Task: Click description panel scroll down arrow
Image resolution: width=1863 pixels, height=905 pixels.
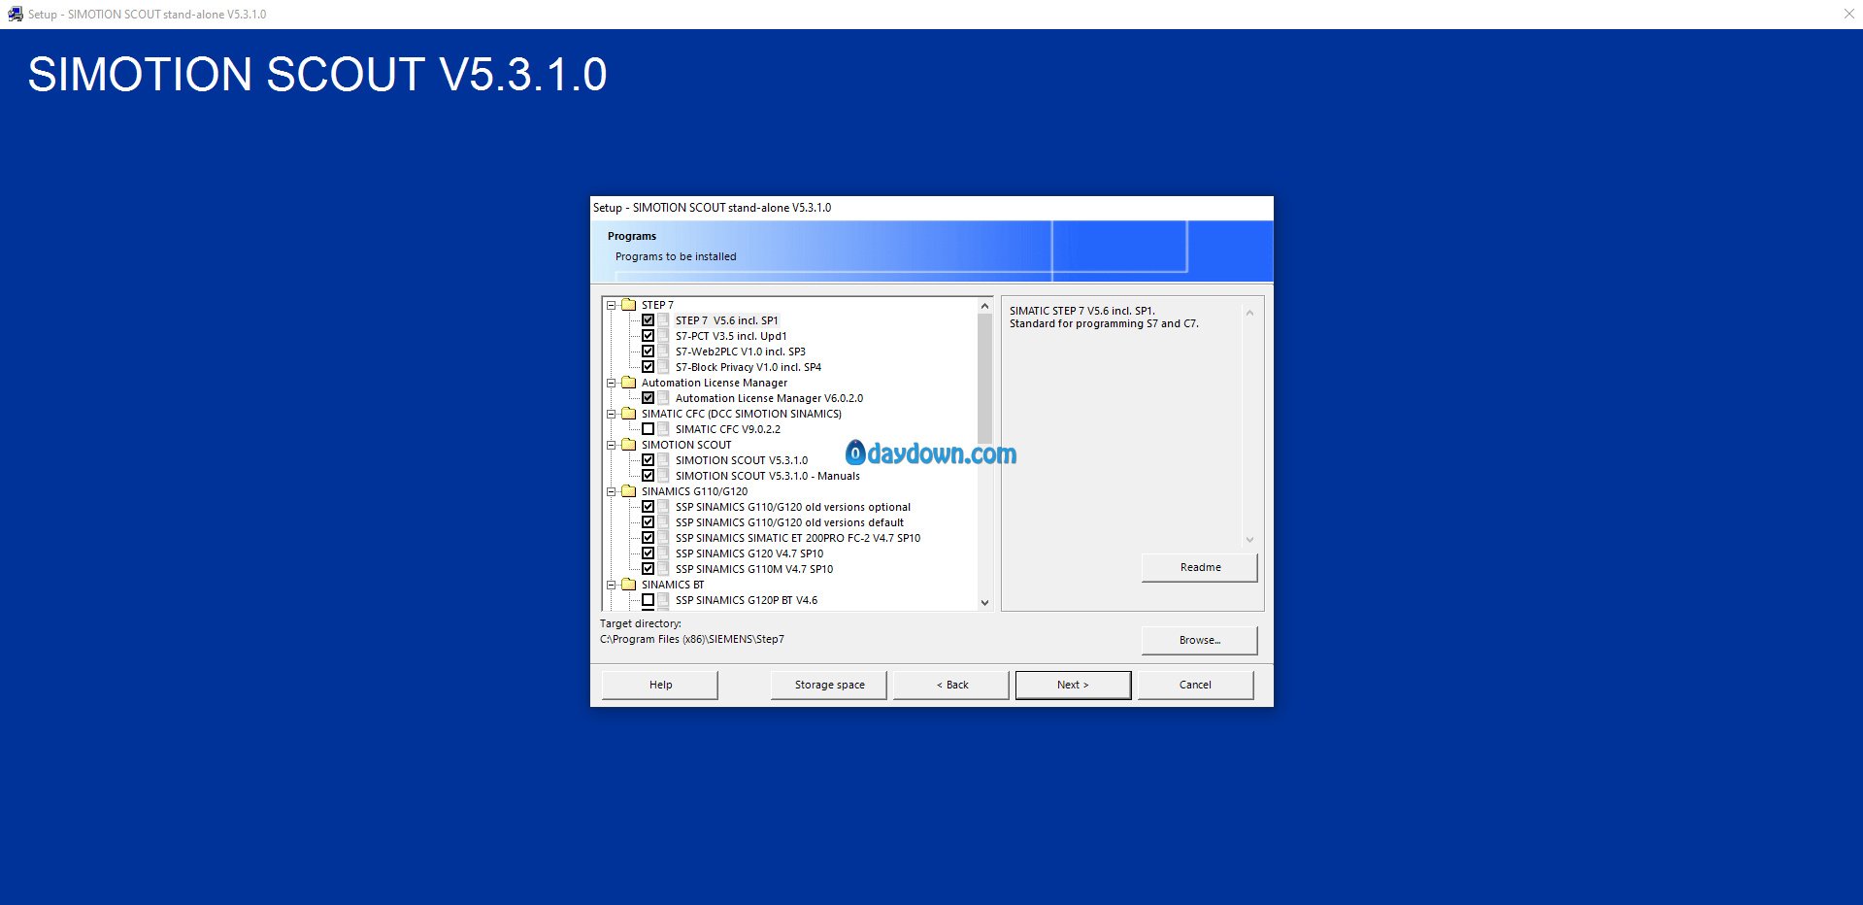Action: [x=1249, y=540]
